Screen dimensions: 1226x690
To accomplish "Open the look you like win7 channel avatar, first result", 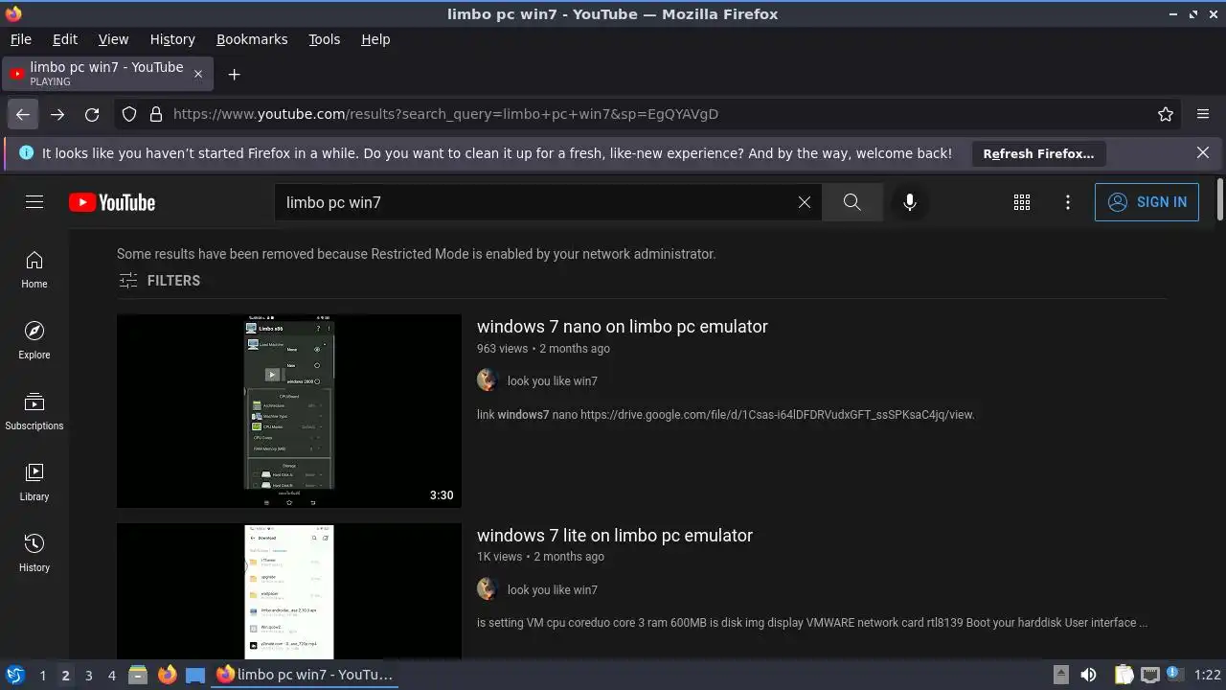I will (488, 380).
